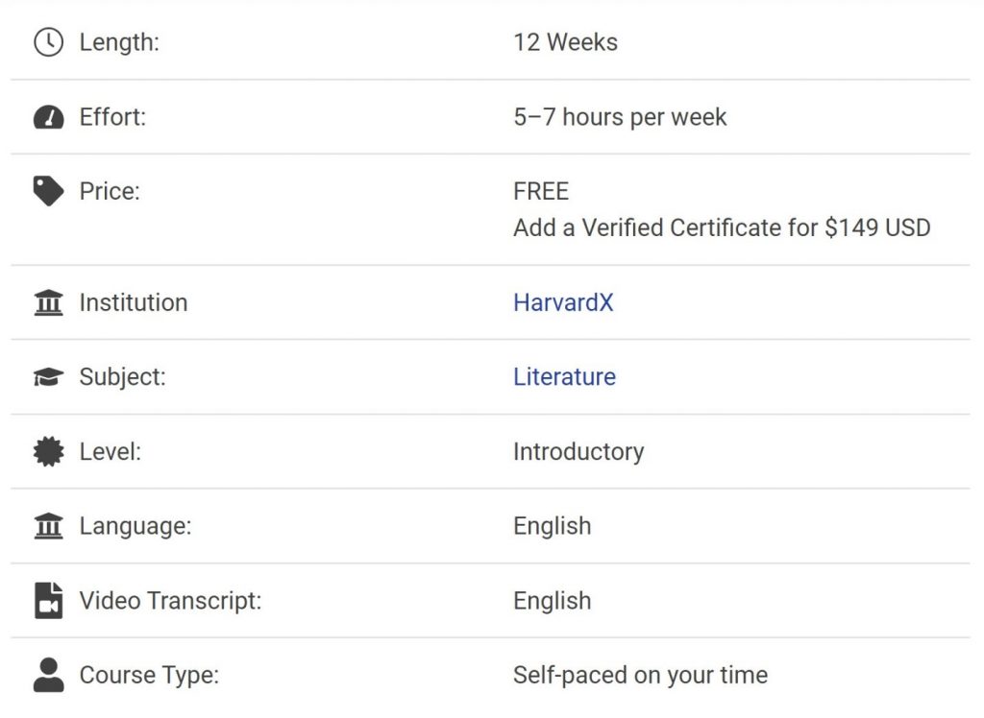This screenshot has height=718, width=984.
Task: Click the 12 Weeks length value
Action: click(565, 42)
